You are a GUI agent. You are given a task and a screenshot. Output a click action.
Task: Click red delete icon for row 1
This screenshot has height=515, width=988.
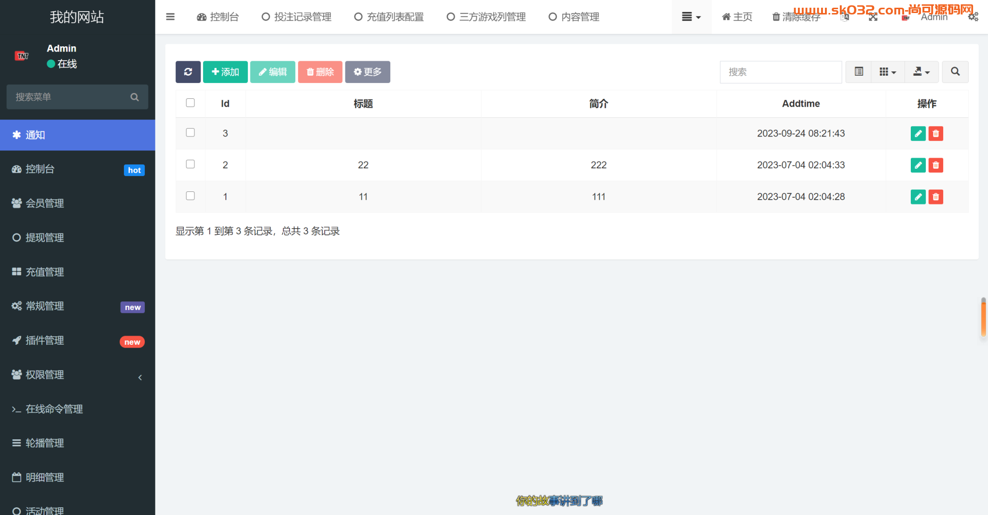pyautogui.click(x=936, y=197)
